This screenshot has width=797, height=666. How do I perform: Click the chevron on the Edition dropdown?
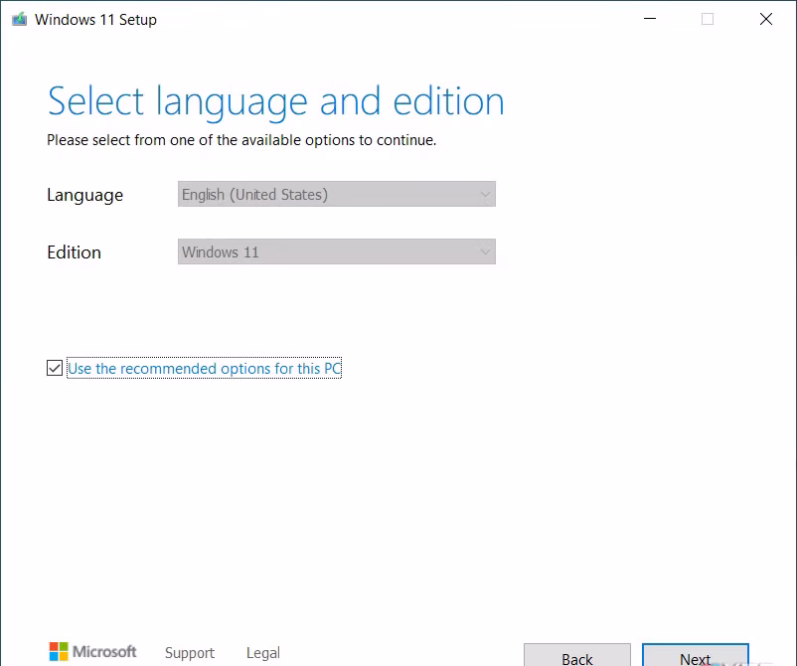[x=485, y=252]
